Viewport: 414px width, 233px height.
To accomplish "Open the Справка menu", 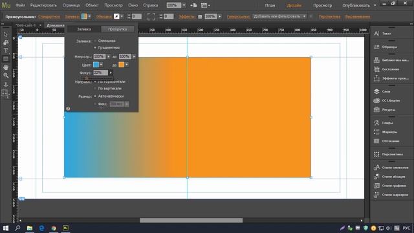I will click(x=150, y=5).
